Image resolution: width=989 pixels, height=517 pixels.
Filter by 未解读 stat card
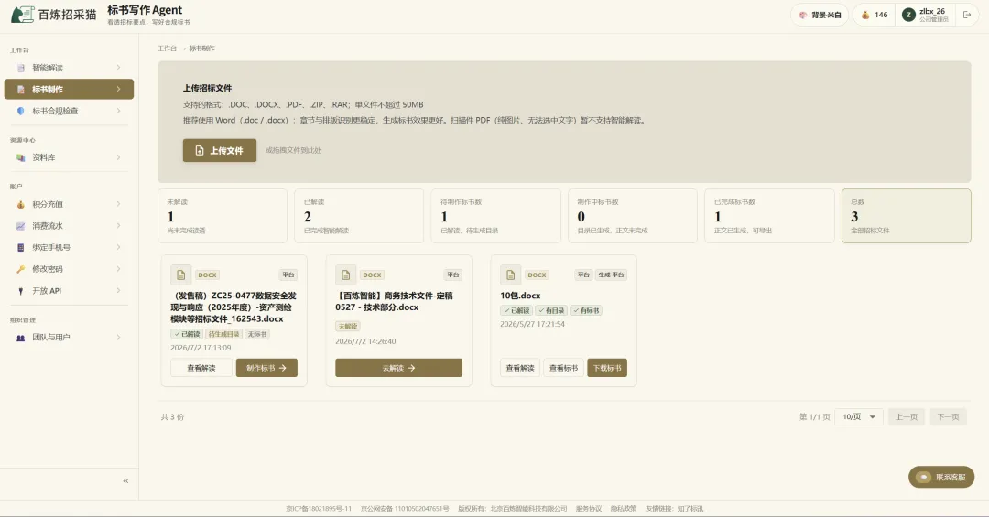tap(223, 216)
